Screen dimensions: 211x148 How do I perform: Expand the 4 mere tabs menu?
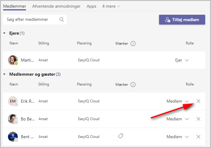tap(111, 6)
